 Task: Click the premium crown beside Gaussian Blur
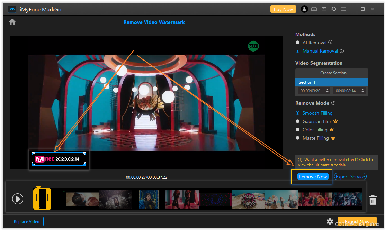335,121
